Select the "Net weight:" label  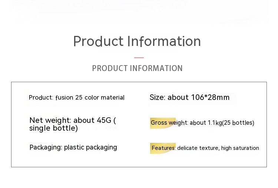(x=50, y=120)
